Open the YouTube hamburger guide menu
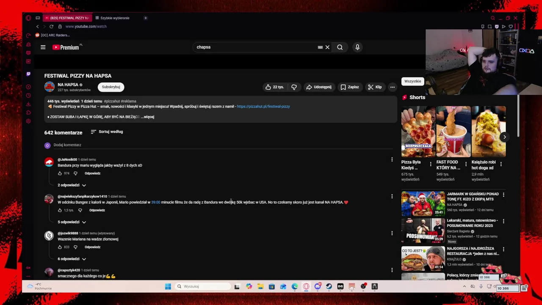The image size is (542, 305). coord(43,47)
